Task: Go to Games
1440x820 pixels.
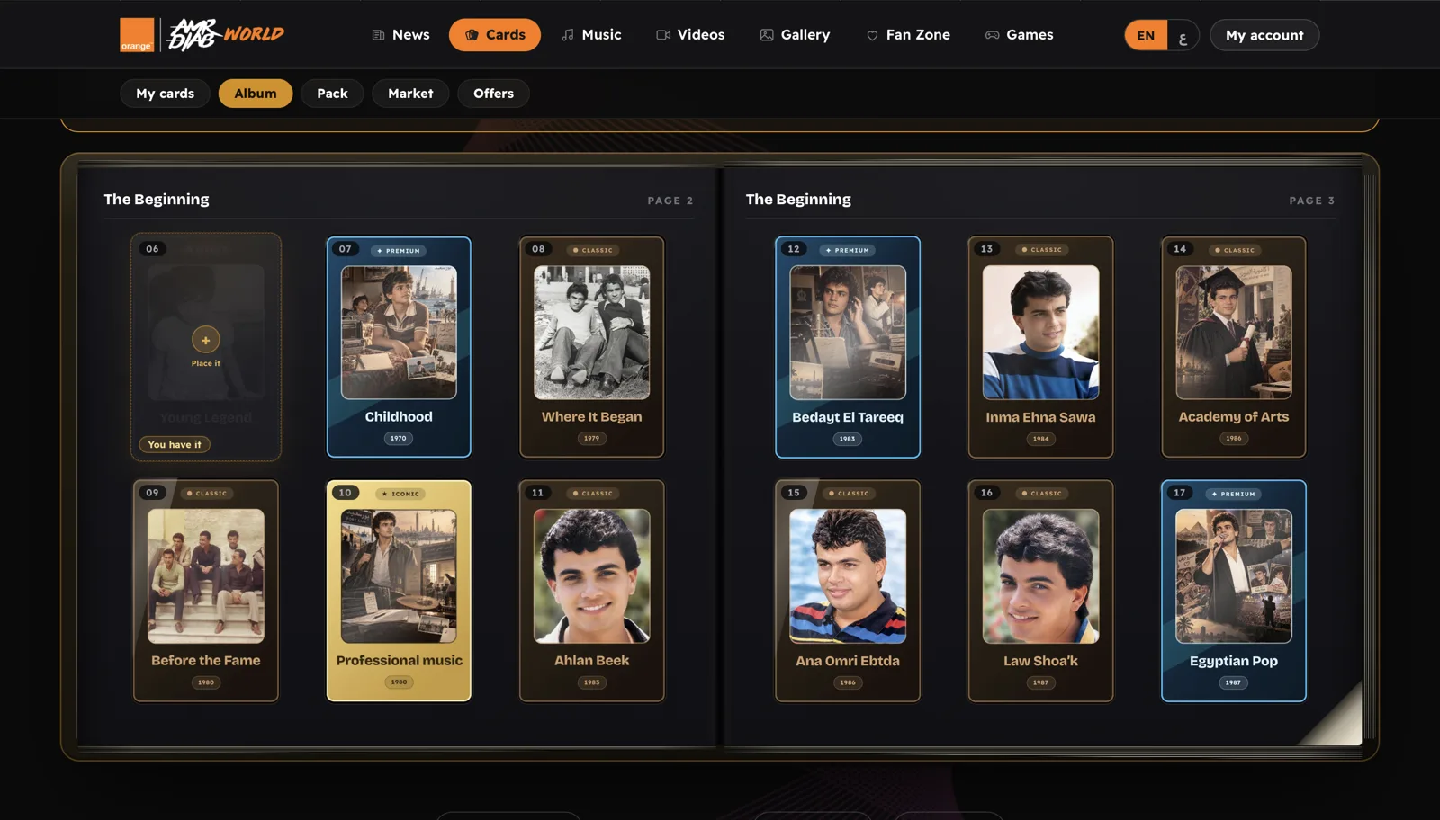Action: [x=1019, y=35]
